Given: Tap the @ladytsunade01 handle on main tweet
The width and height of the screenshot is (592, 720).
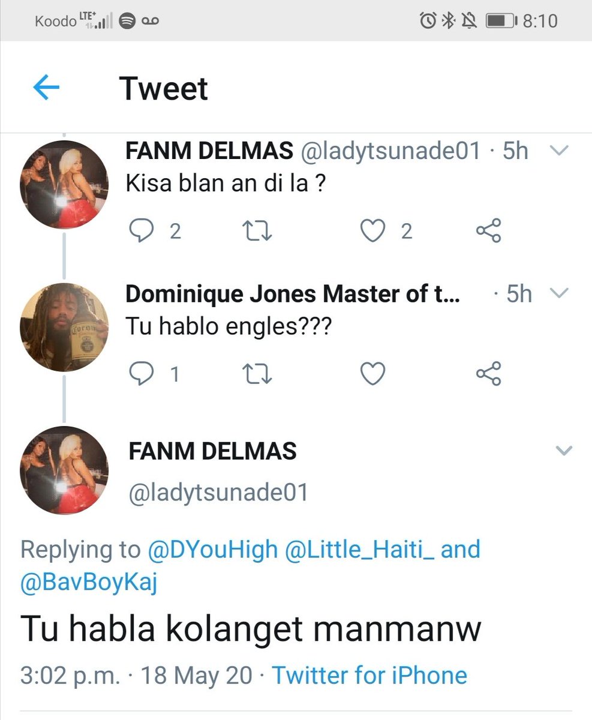Looking at the screenshot, I should (x=218, y=493).
